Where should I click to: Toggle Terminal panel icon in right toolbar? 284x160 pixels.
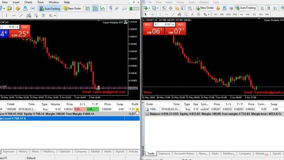(x=183, y=8)
